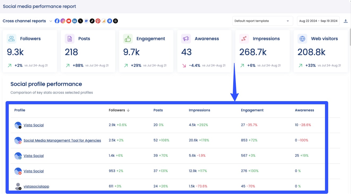The width and height of the screenshot is (351, 194).
Task: Sort the table by Impressions
Action: [x=200, y=110]
